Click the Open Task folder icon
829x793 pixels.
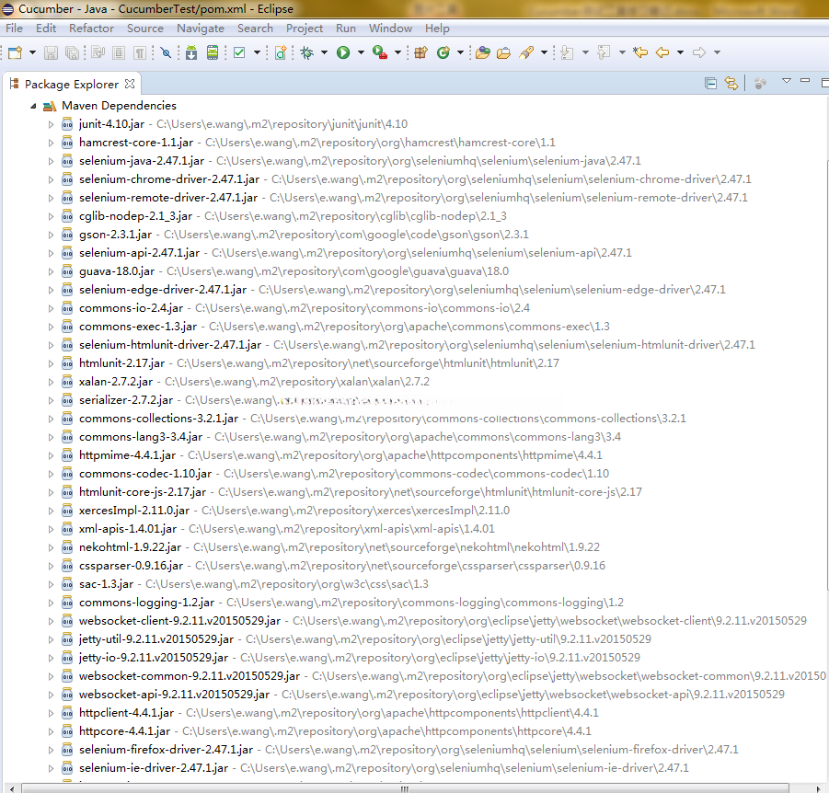[x=504, y=52]
